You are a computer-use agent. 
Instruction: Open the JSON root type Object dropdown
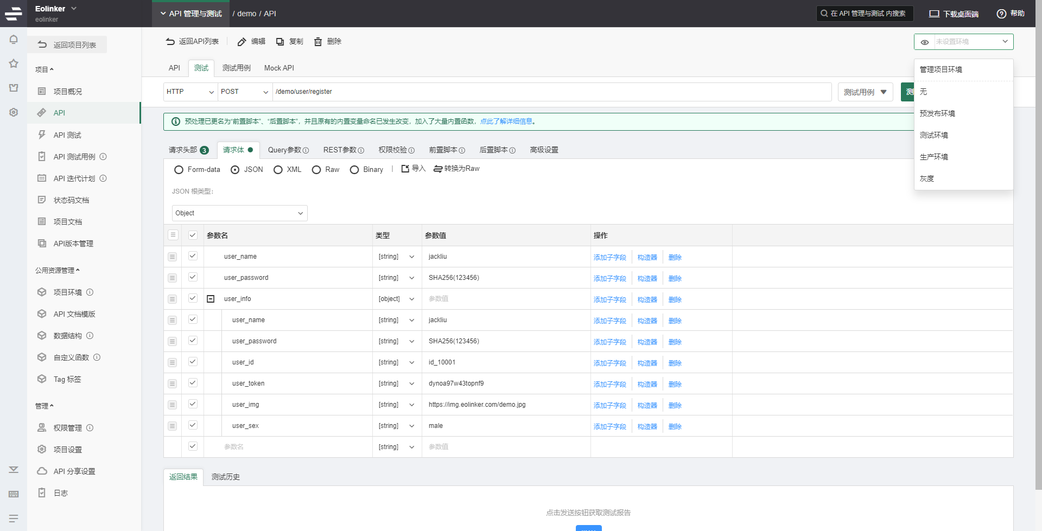point(239,213)
